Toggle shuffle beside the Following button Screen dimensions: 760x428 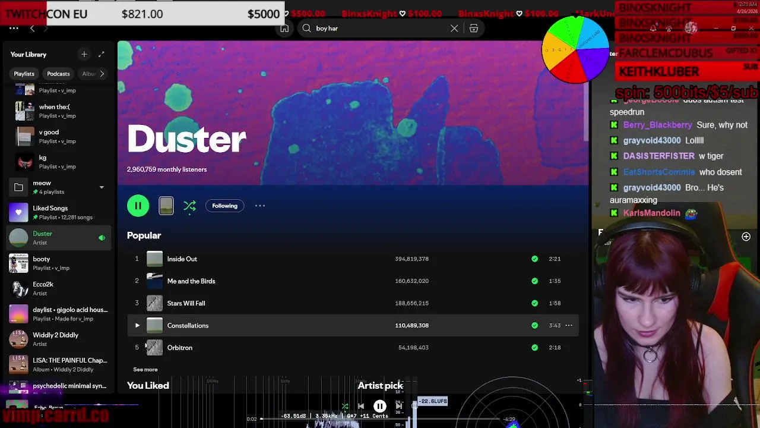(189, 206)
